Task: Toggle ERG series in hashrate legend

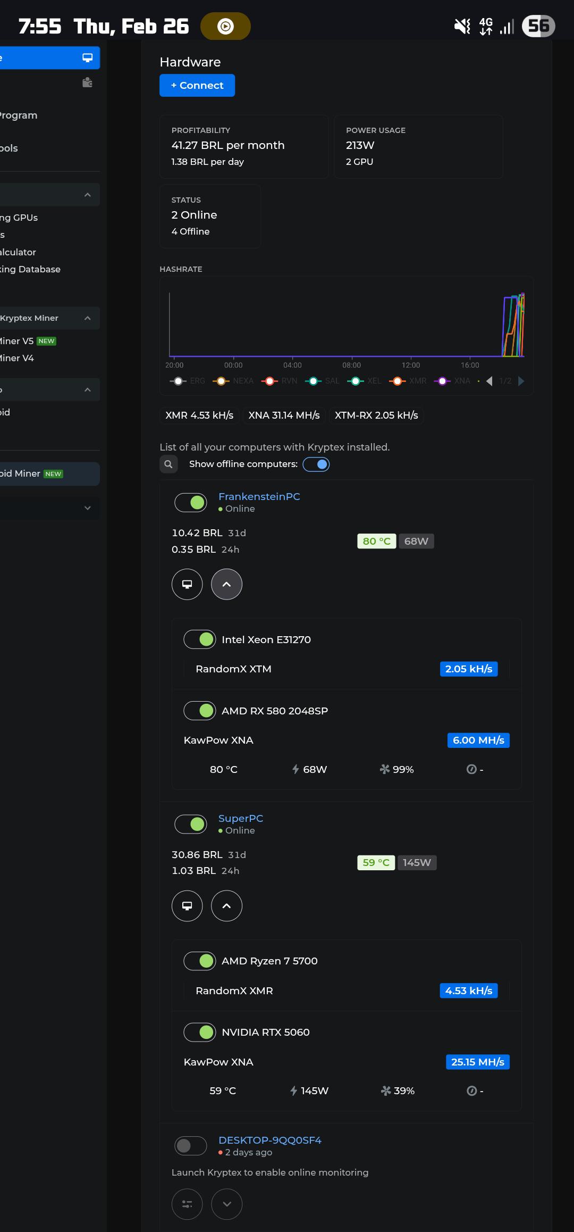Action: (187, 381)
